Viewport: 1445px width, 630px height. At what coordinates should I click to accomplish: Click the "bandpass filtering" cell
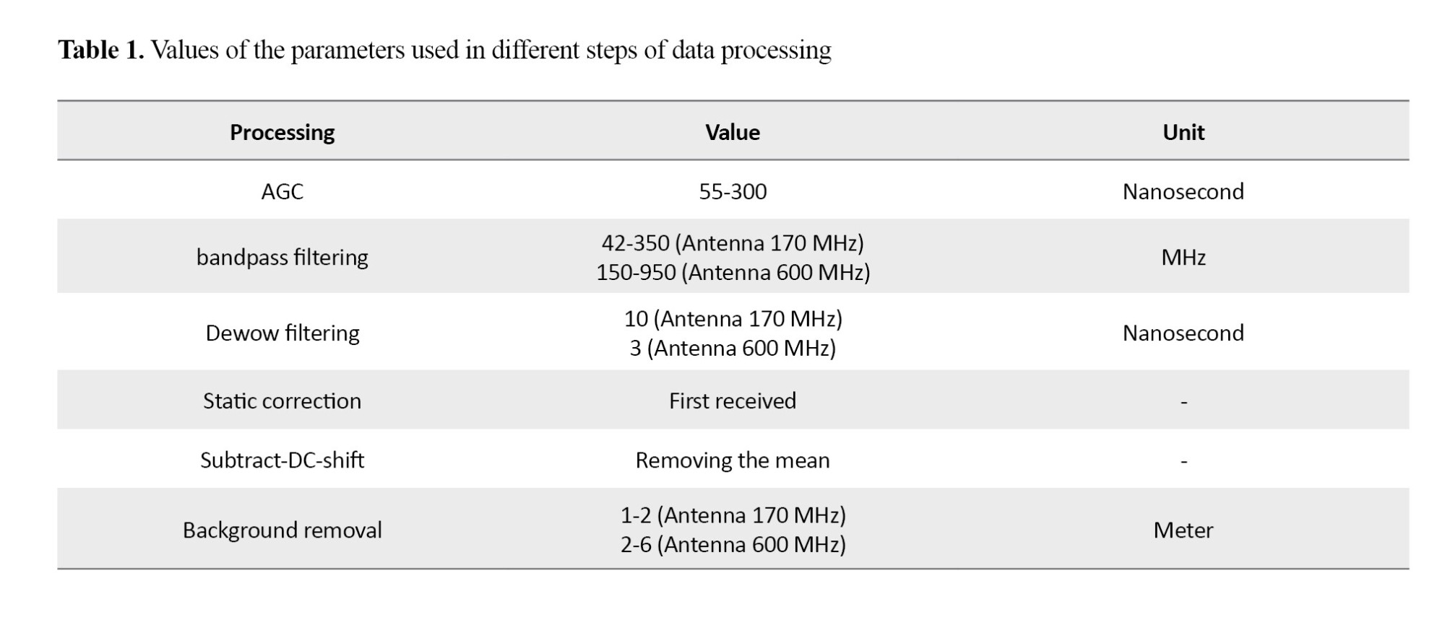pyautogui.click(x=282, y=257)
